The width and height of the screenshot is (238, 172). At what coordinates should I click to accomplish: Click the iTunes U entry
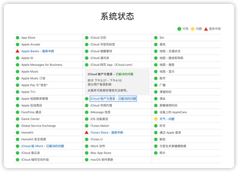click(x=97, y=139)
